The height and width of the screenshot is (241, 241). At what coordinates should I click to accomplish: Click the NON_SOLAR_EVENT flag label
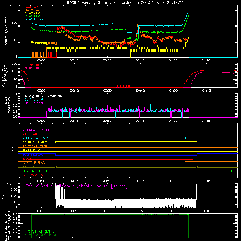pyautogui.click(x=36, y=138)
